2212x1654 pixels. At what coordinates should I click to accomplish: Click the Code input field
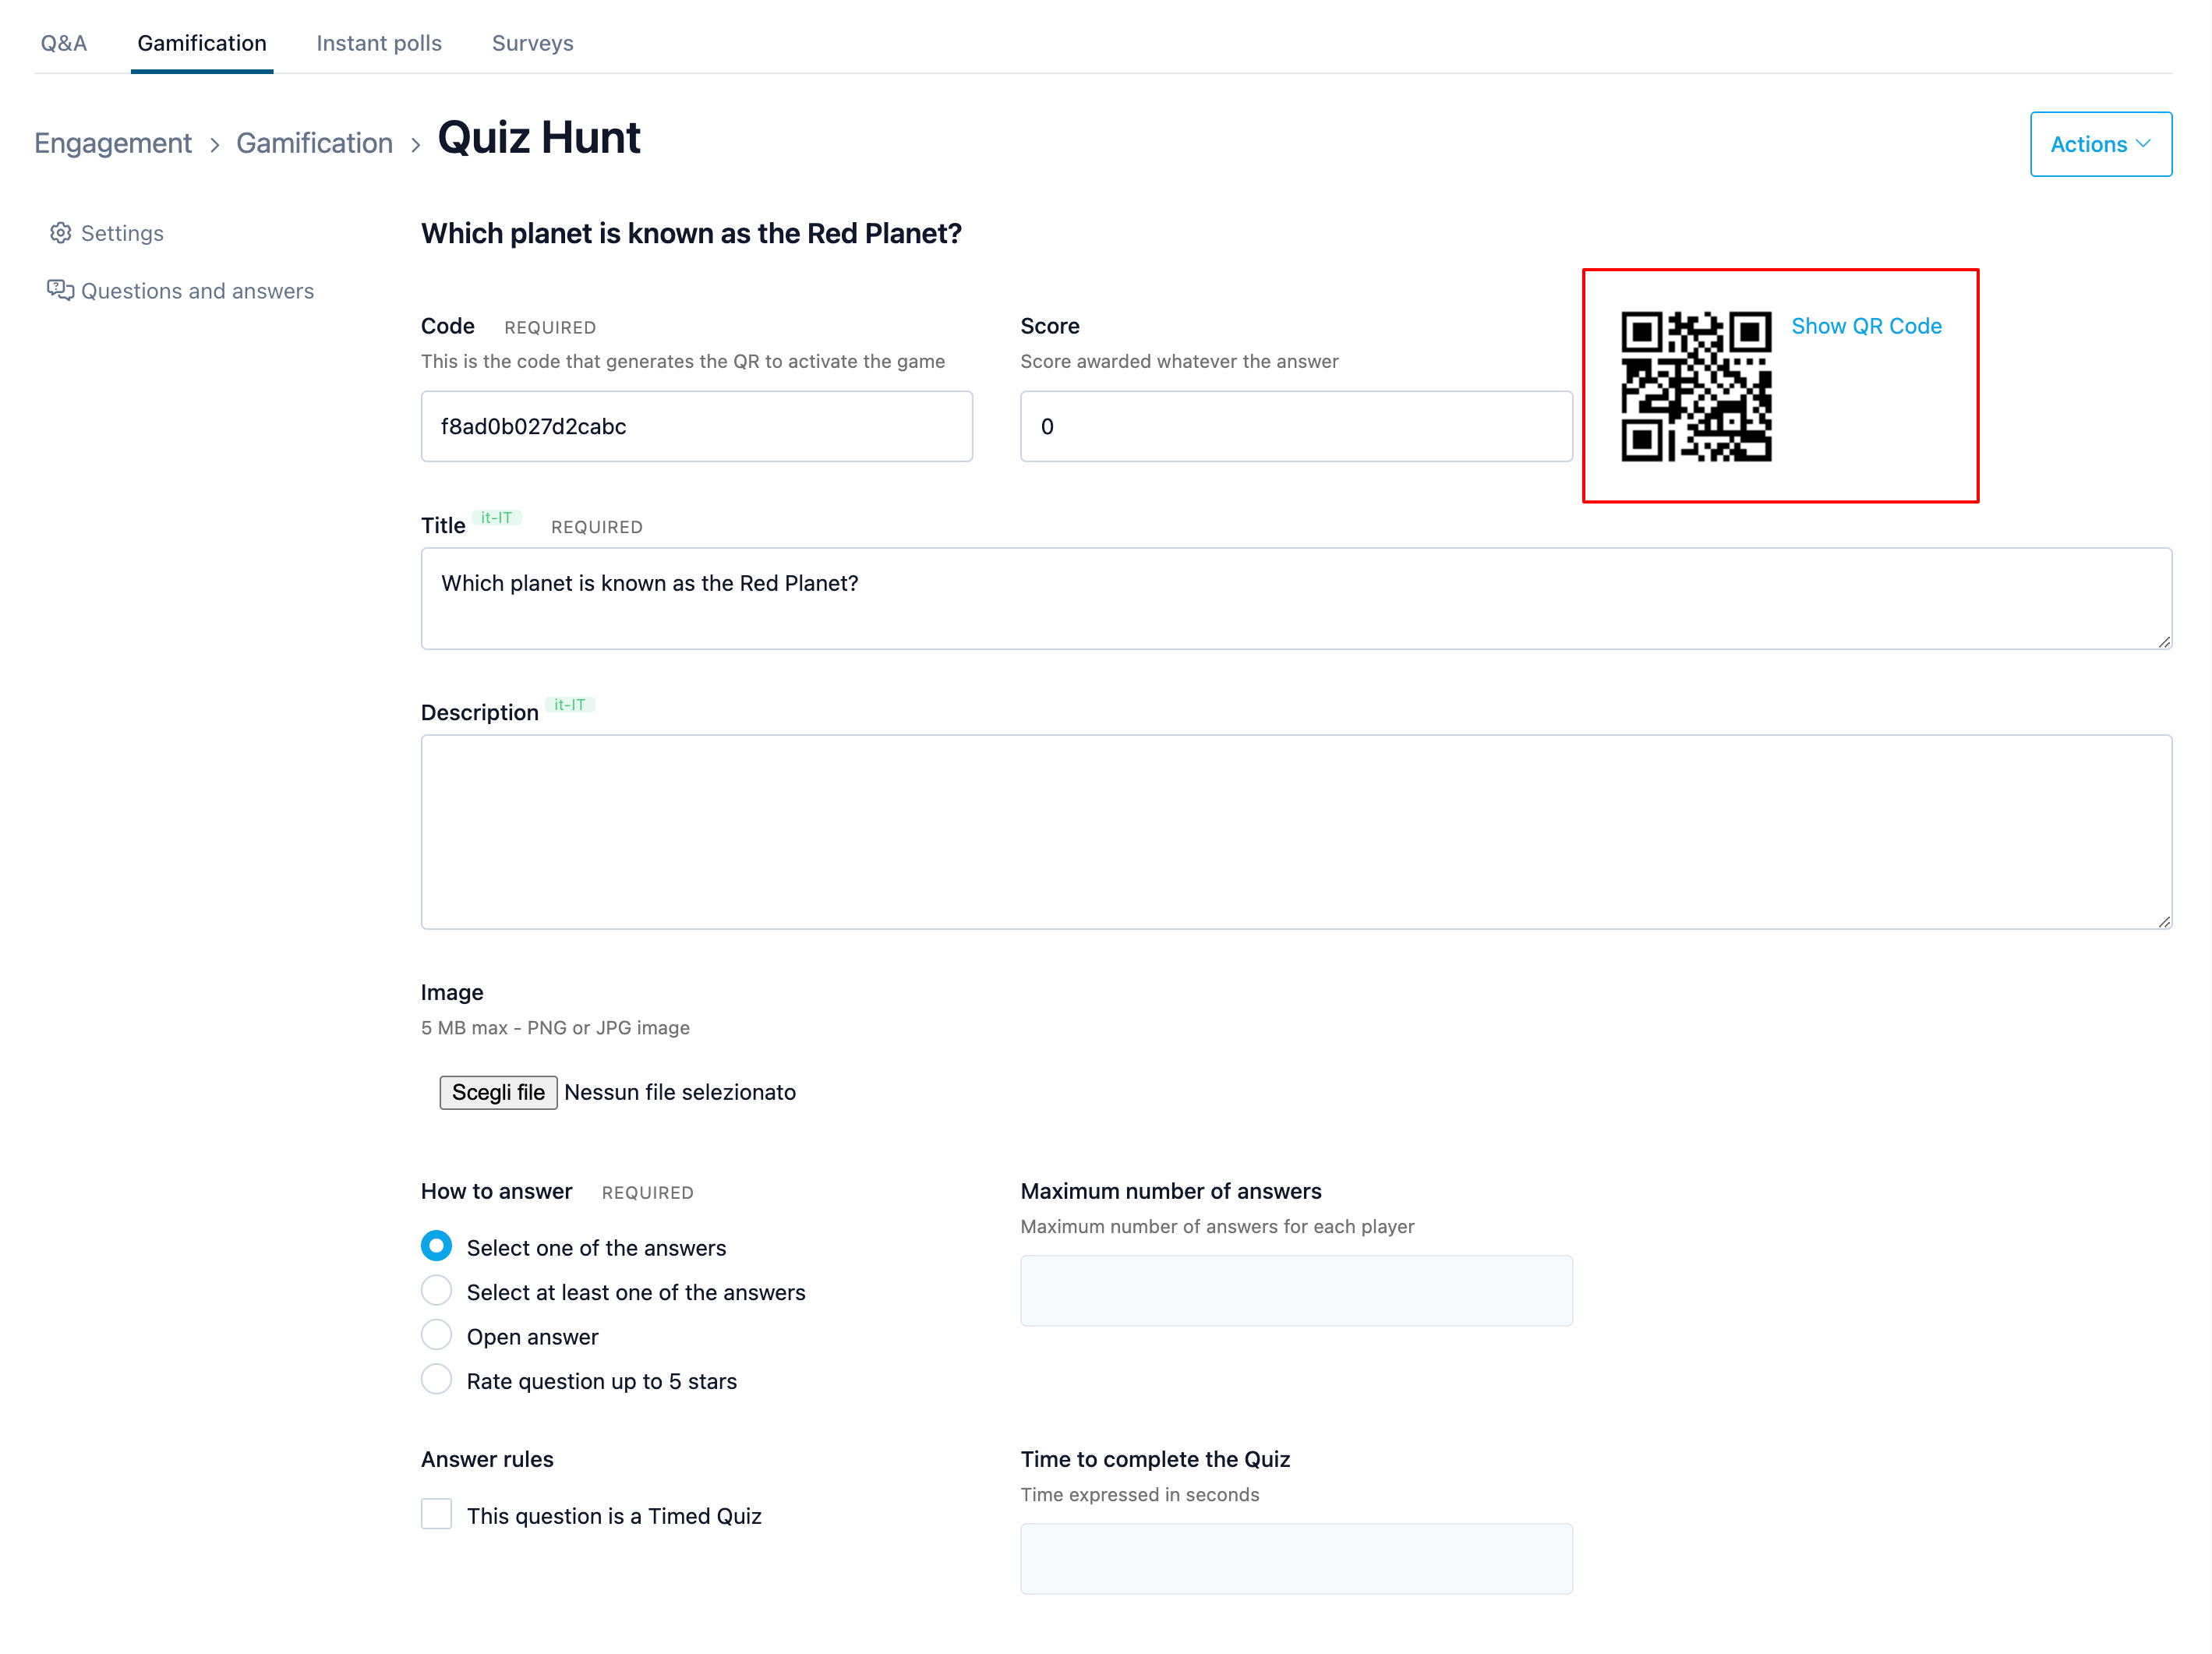click(697, 426)
